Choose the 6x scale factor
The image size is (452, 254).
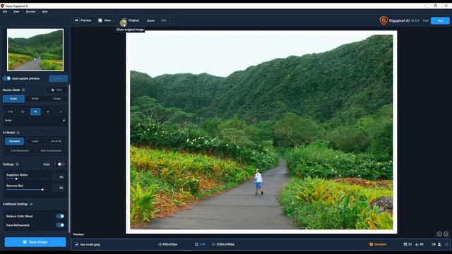48,111
